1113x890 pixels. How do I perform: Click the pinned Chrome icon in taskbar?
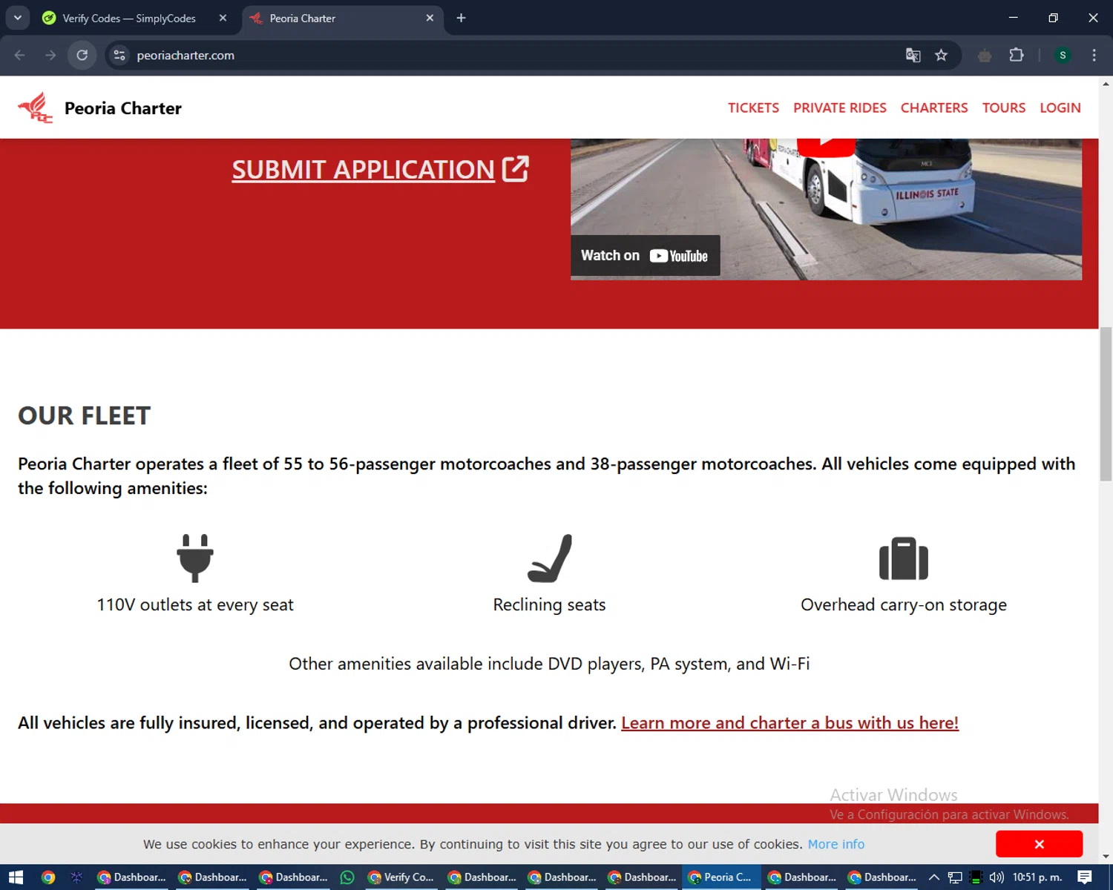pyautogui.click(x=48, y=877)
